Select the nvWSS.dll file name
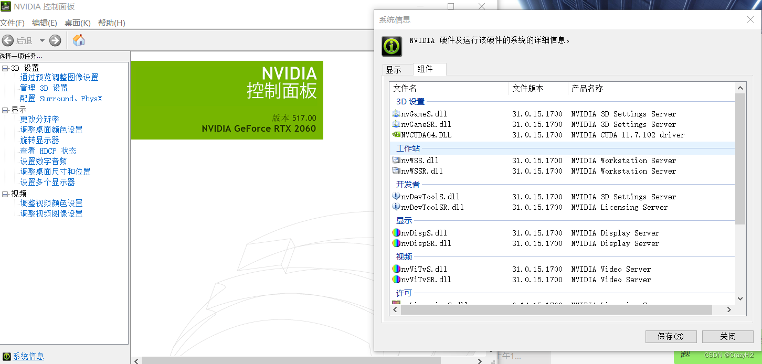The width and height of the screenshot is (762, 364). click(420, 160)
